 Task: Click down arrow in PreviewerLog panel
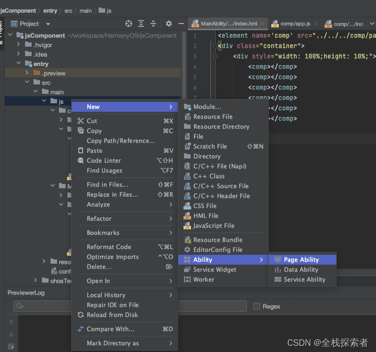[11, 335]
